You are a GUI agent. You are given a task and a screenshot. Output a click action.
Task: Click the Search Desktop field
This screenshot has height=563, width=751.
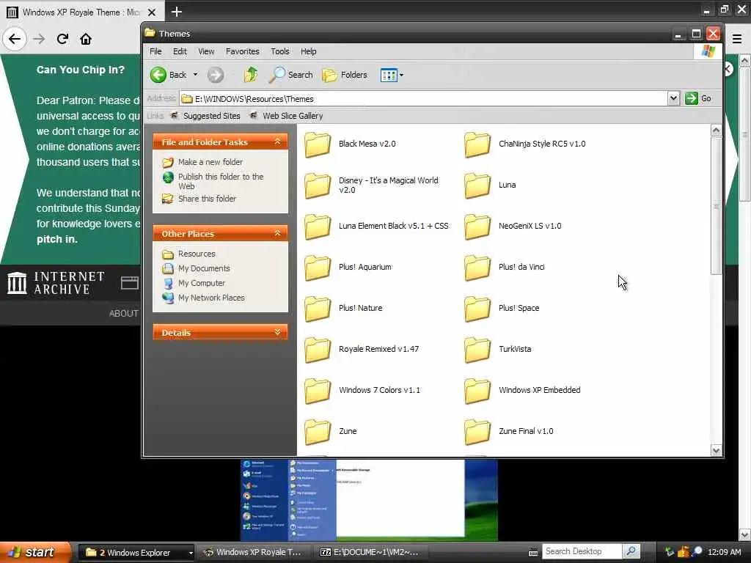[582, 551]
